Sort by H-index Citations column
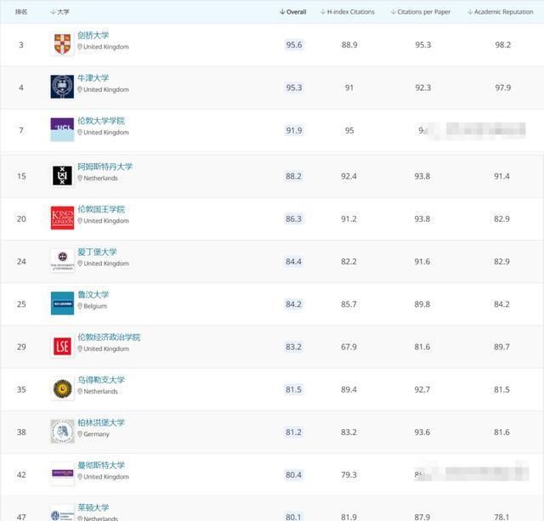 click(x=348, y=12)
